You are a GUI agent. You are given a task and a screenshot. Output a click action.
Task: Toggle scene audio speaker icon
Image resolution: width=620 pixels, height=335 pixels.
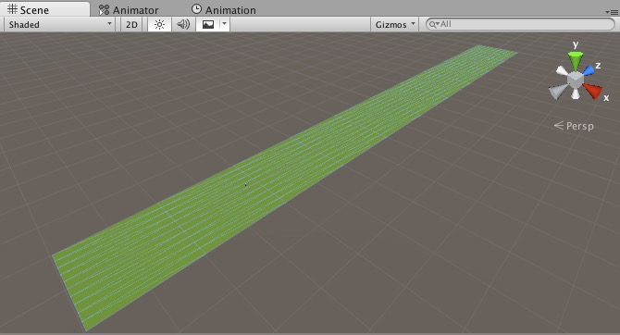coord(183,24)
